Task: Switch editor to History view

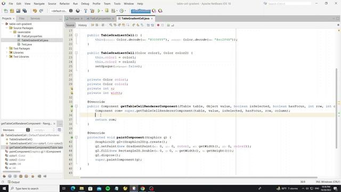Action: click(83, 25)
